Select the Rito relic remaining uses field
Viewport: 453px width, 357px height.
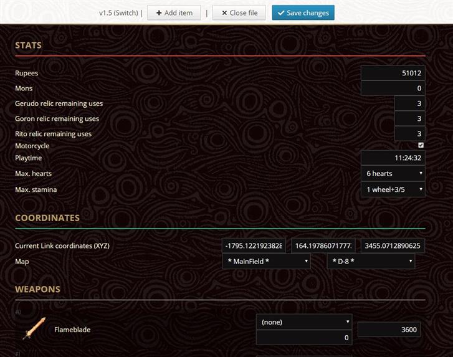coord(409,133)
